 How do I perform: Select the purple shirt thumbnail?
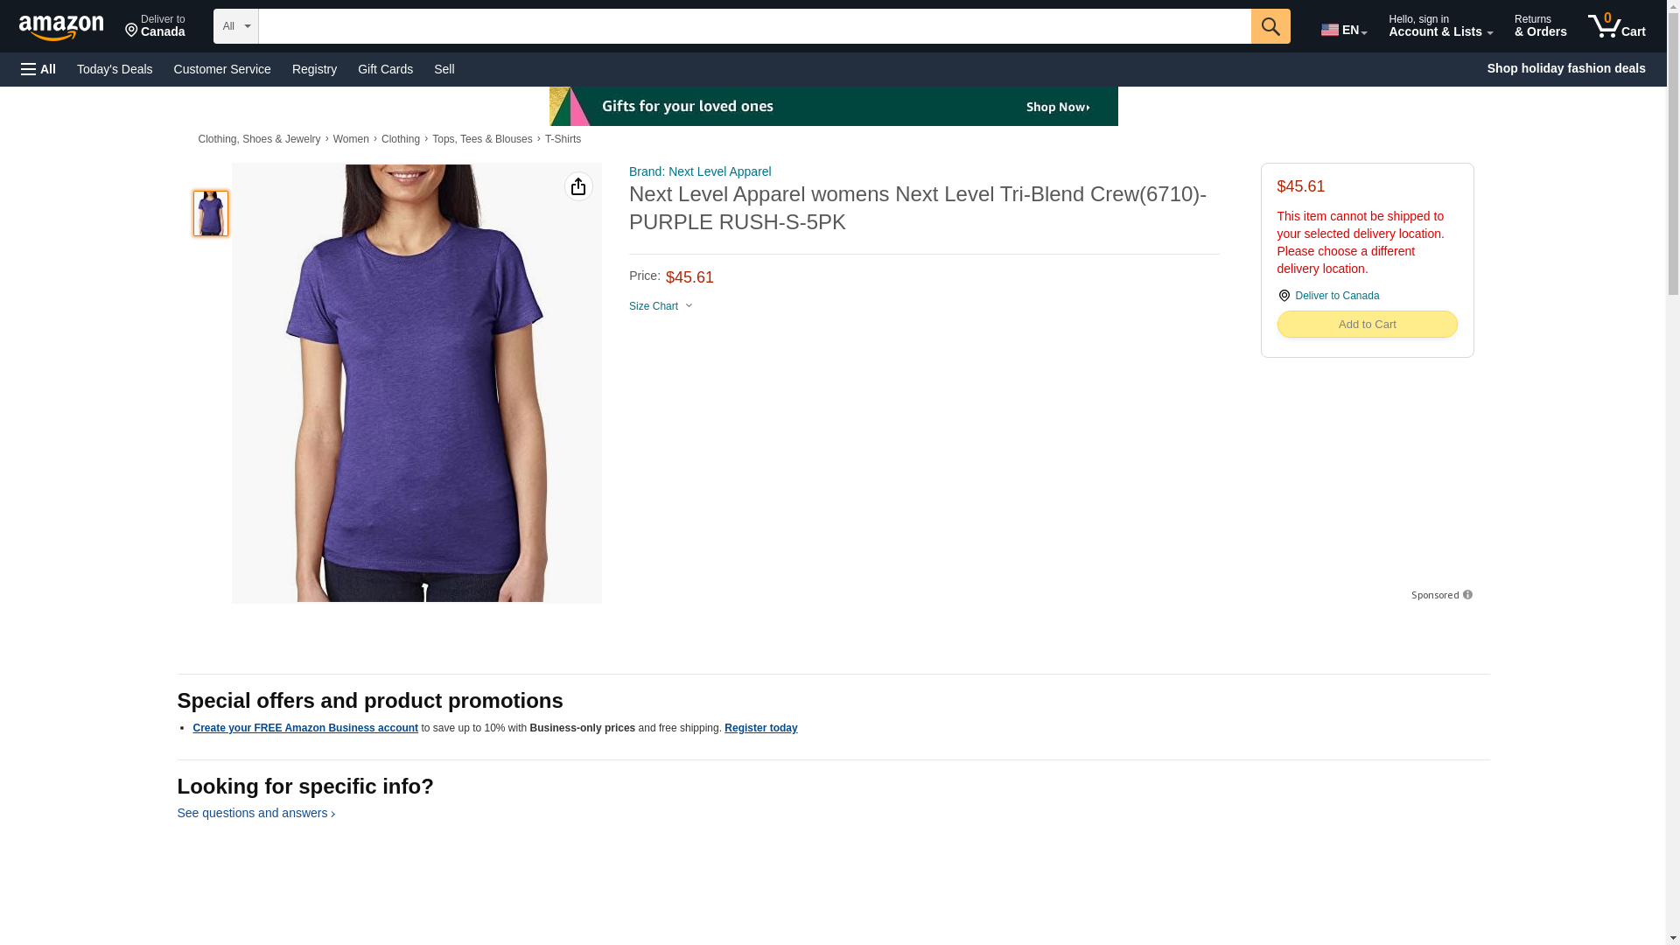click(x=211, y=213)
